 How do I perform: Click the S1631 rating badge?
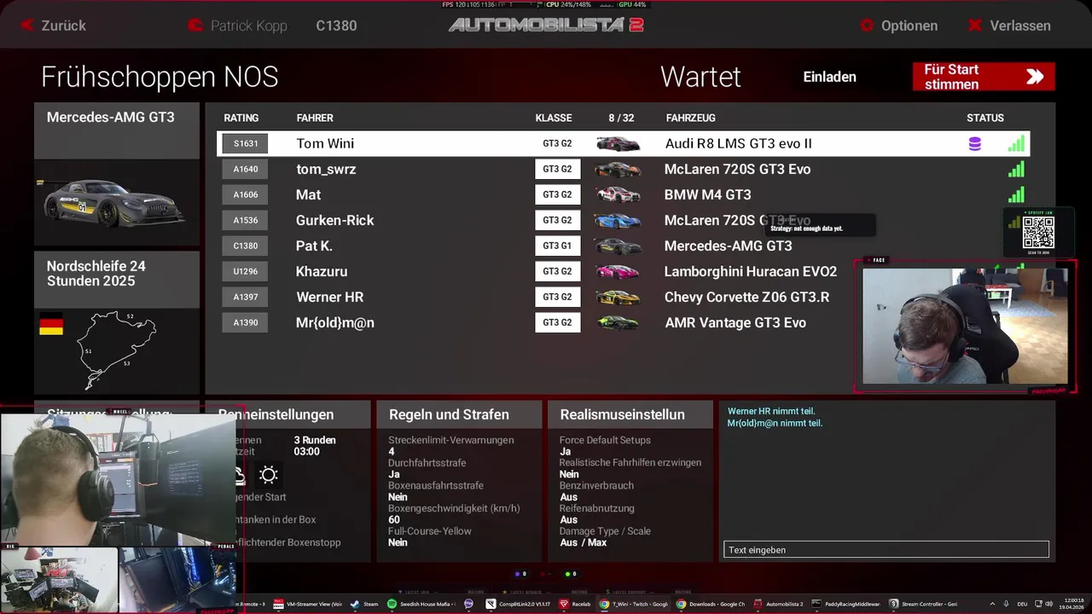click(246, 143)
